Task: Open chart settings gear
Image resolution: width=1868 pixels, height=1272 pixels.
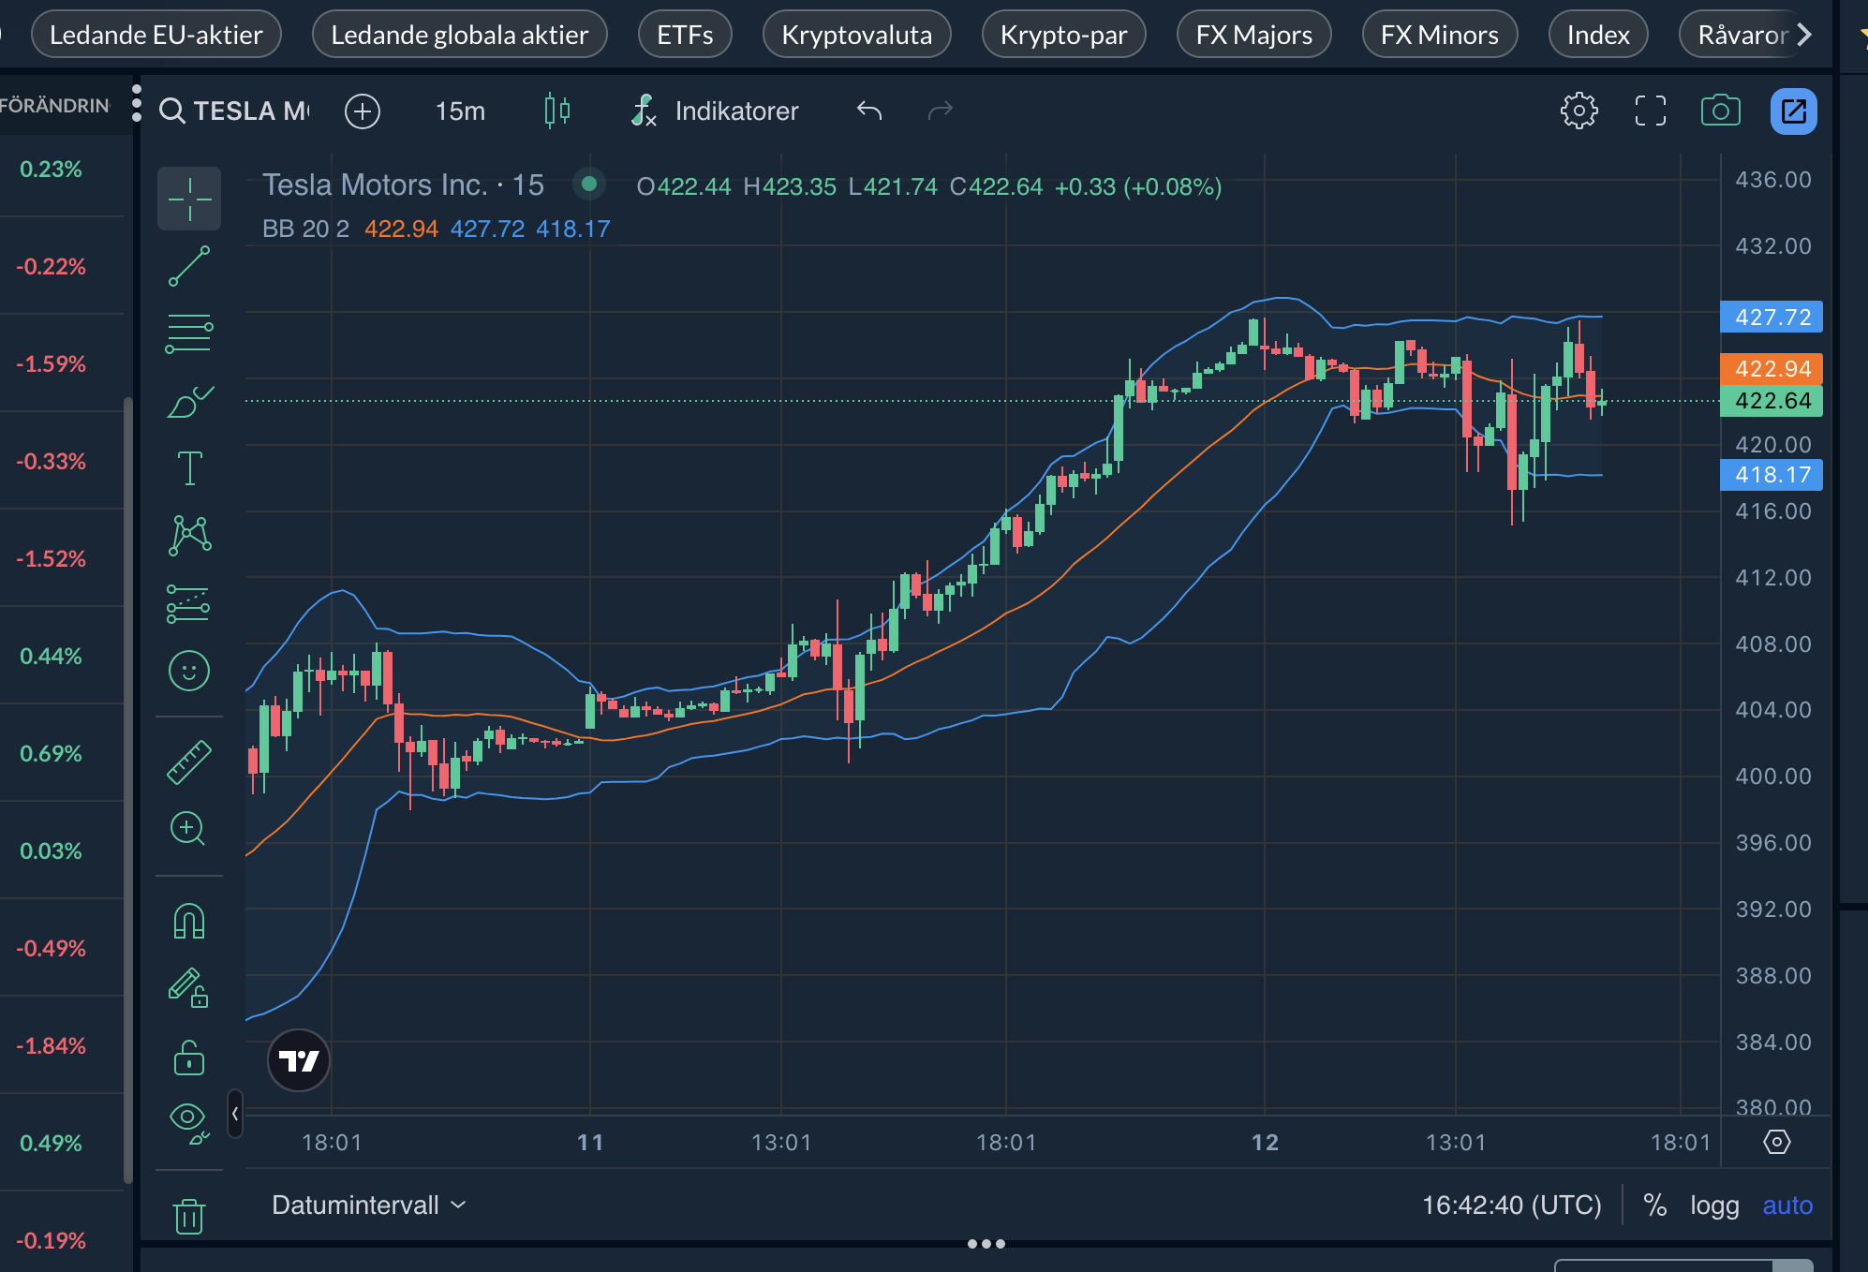Action: (1579, 111)
